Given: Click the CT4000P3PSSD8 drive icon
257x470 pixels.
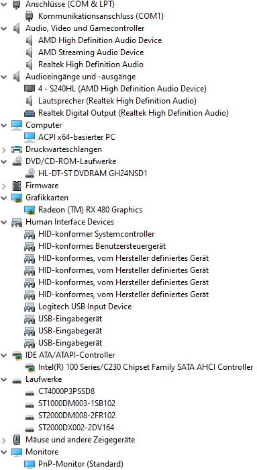Looking at the screenshot, I should point(30,393).
